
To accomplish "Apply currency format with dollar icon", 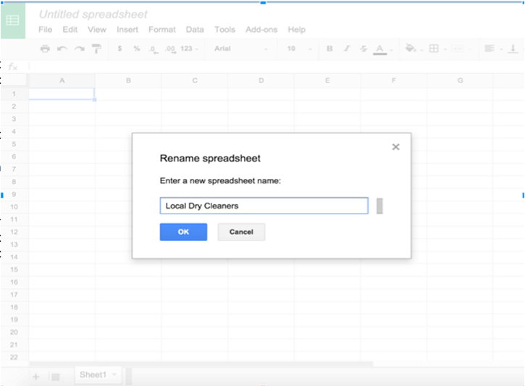I will coord(119,49).
